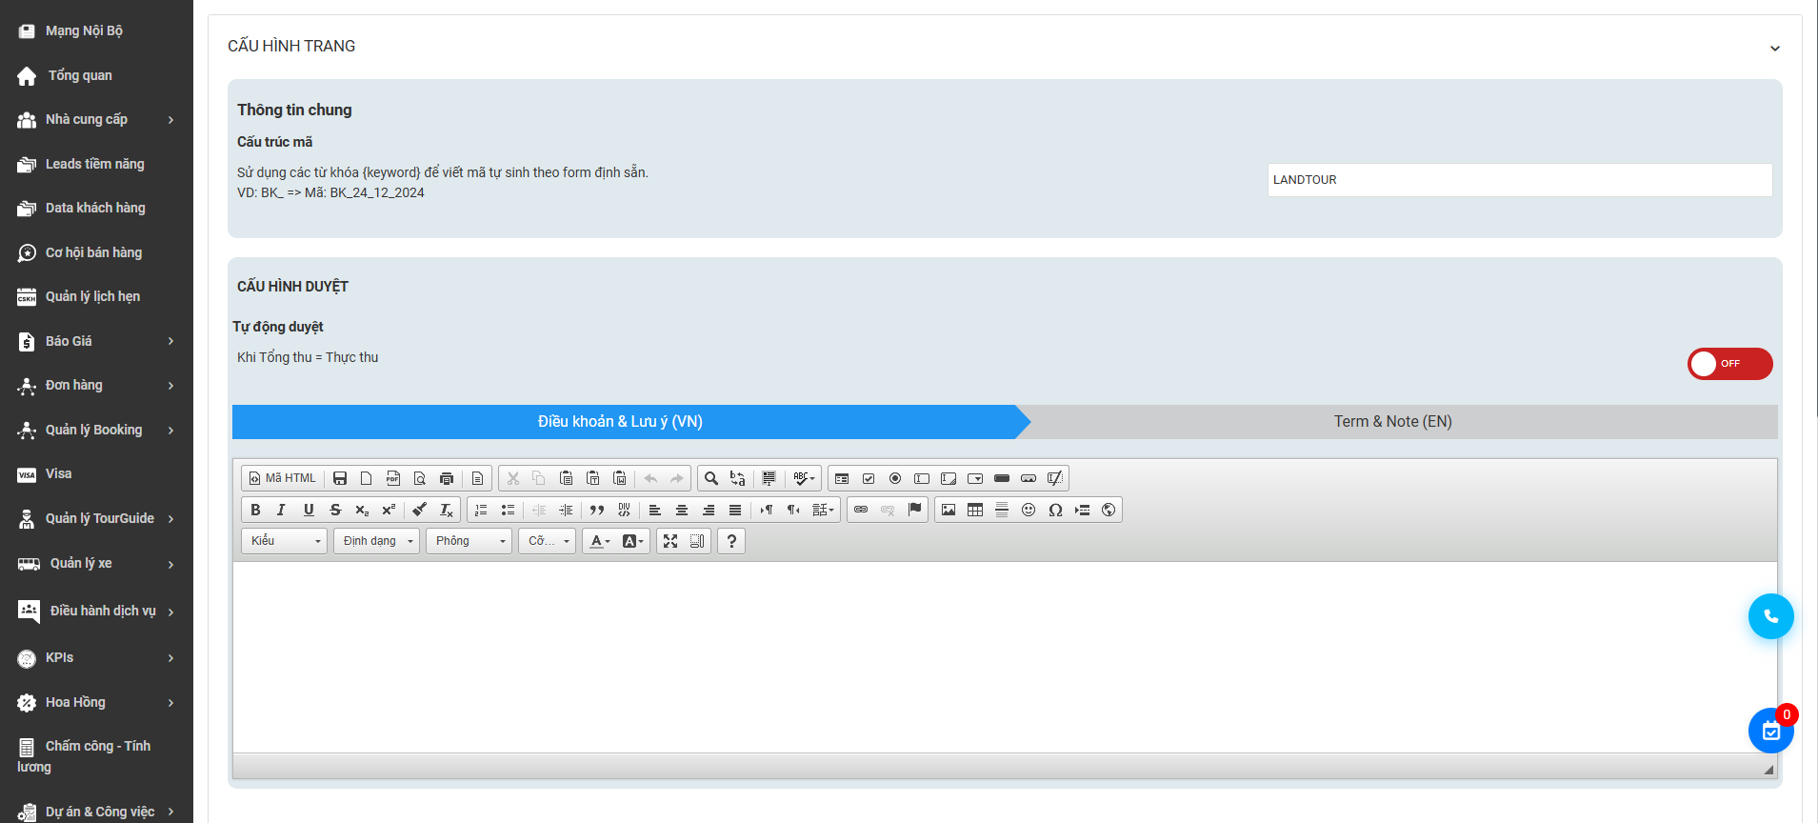The width and height of the screenshot is (1818, 823).
Task: Open Tổng quan in the sidebar
Action: point(80,75)
